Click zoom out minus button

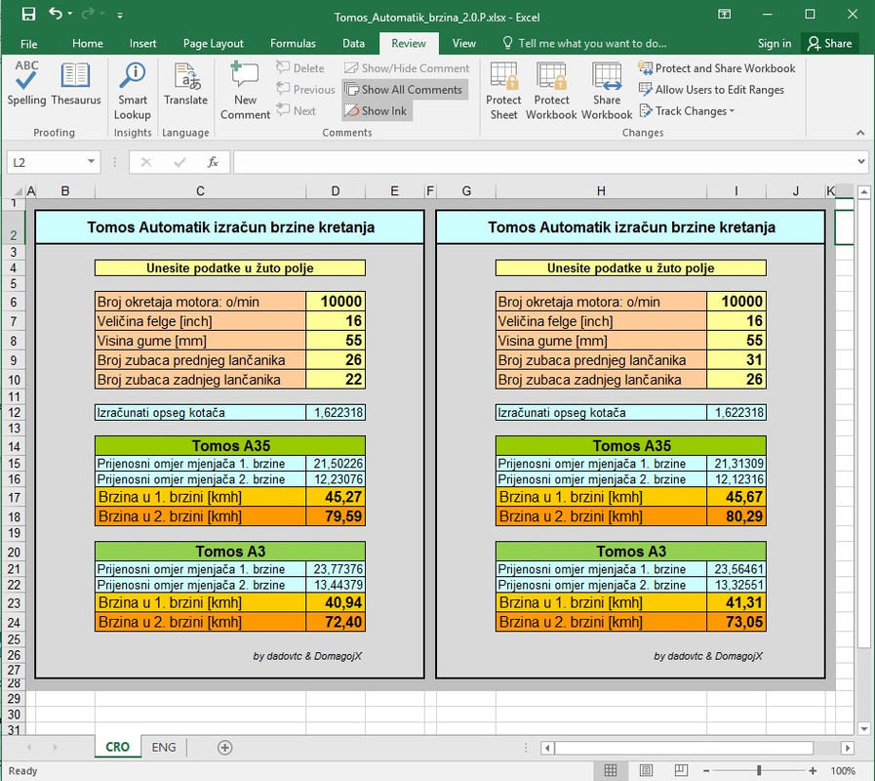[706, 771]
